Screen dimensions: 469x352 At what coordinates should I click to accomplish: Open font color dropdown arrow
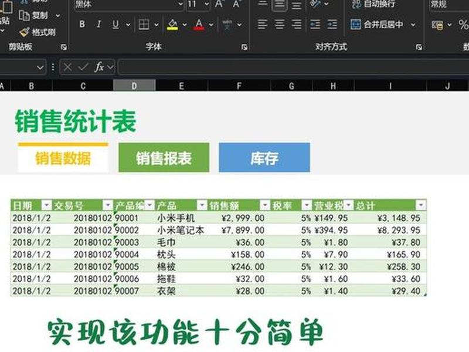(x=211, y=25)
